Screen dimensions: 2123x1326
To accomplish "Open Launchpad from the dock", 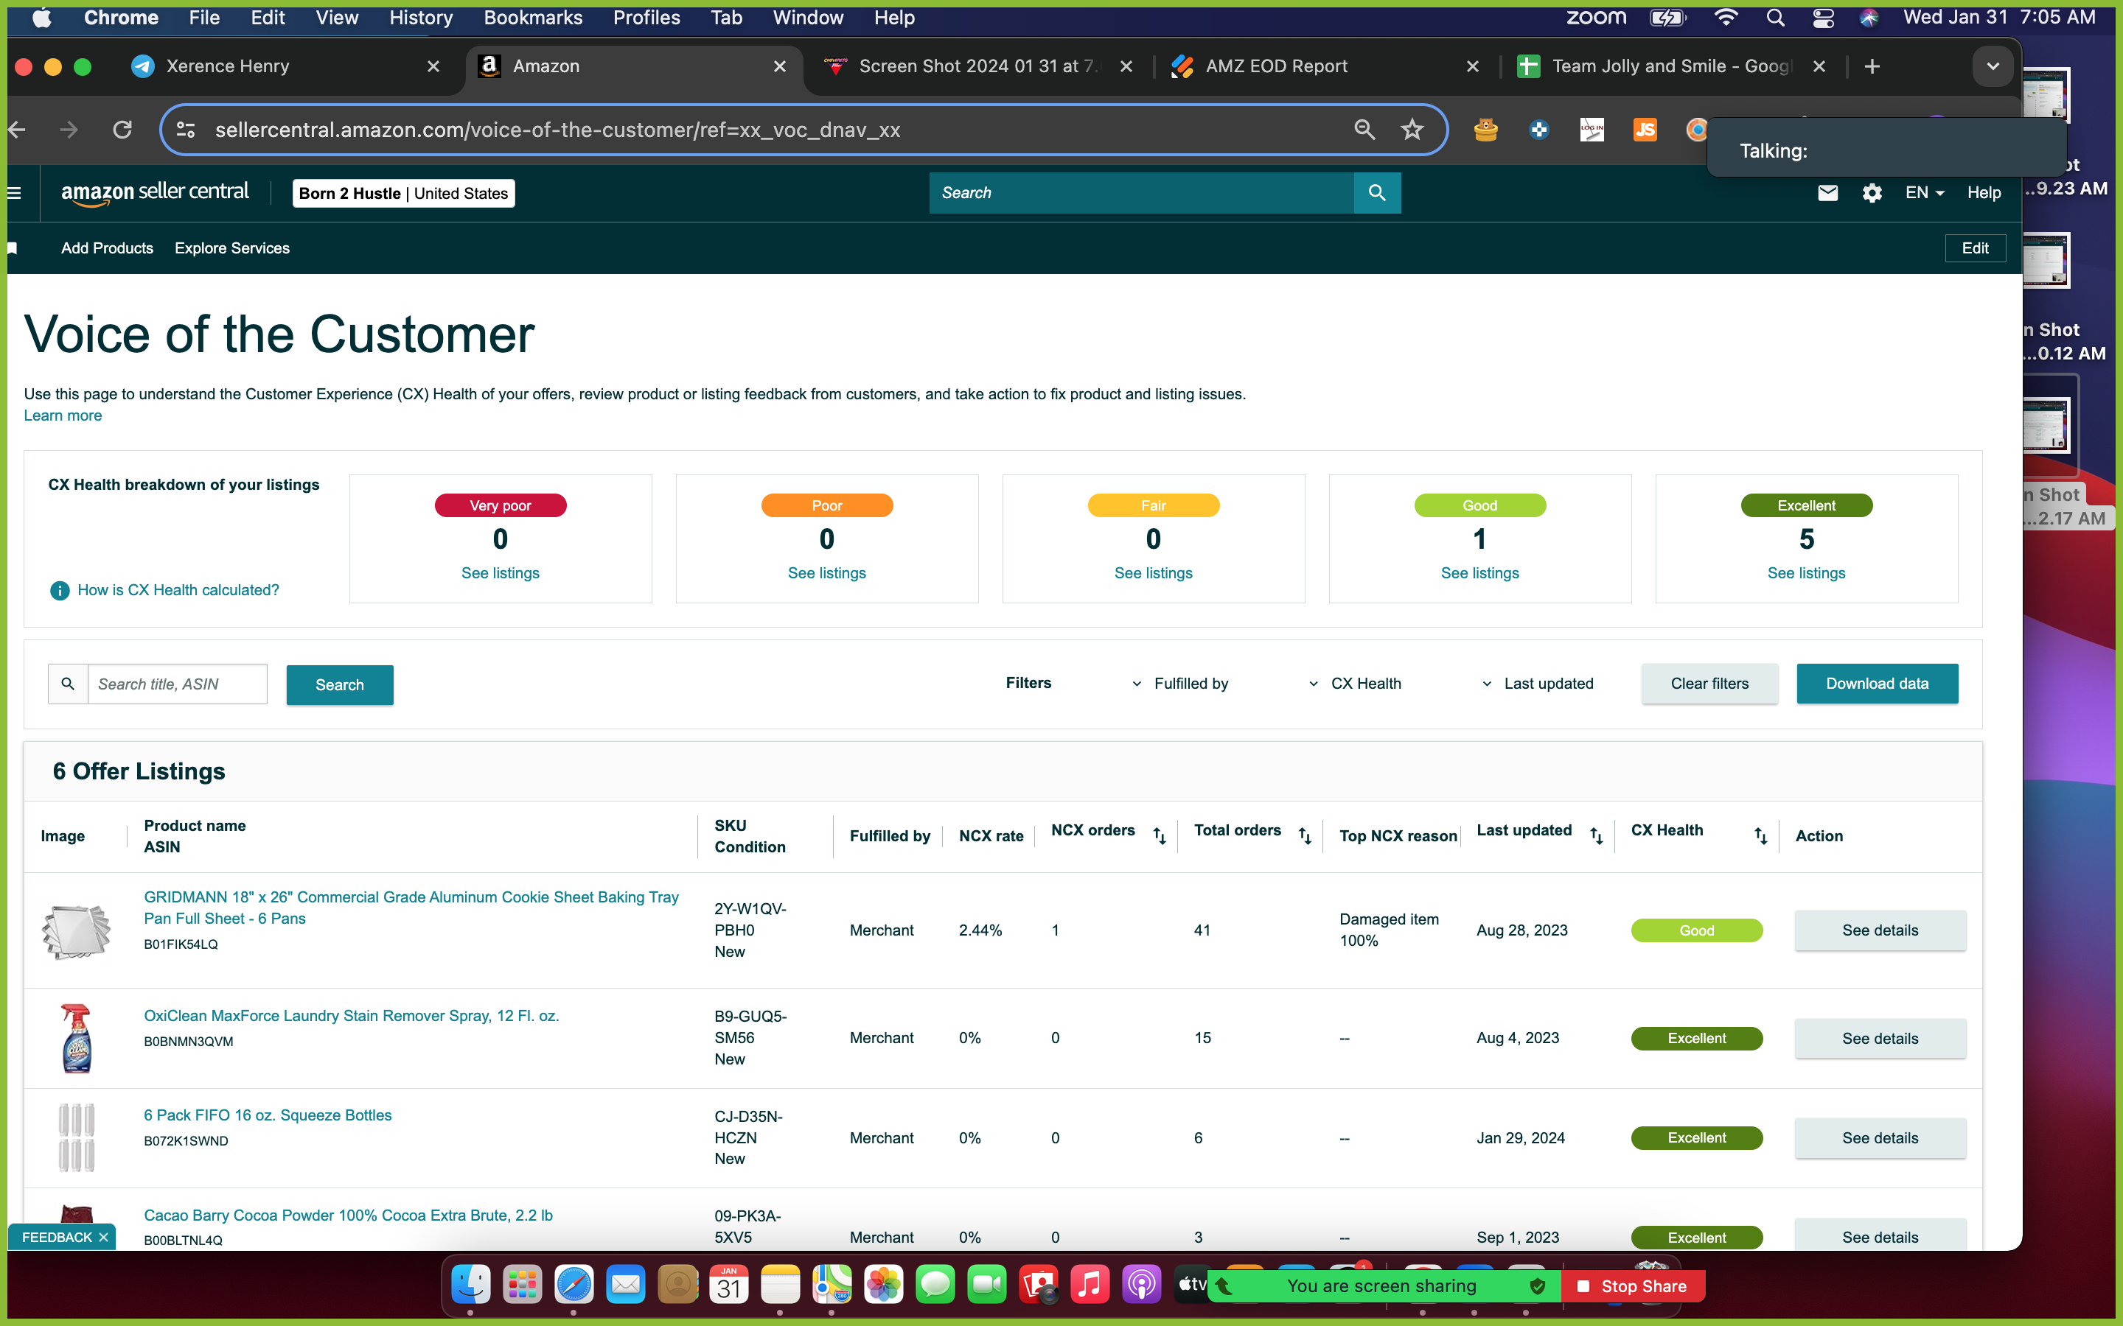I will tap(522, 1285).
